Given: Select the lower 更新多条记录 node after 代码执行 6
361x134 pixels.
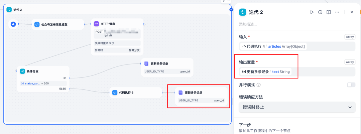Looking at the screenshot, I should click(201, 96).
